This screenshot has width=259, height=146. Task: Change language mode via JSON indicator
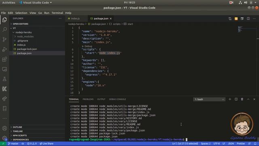[x=231, y=144]
